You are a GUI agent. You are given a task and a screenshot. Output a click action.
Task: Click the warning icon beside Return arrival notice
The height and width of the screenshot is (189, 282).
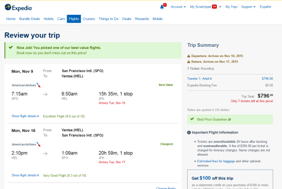[x=189, y=62]
